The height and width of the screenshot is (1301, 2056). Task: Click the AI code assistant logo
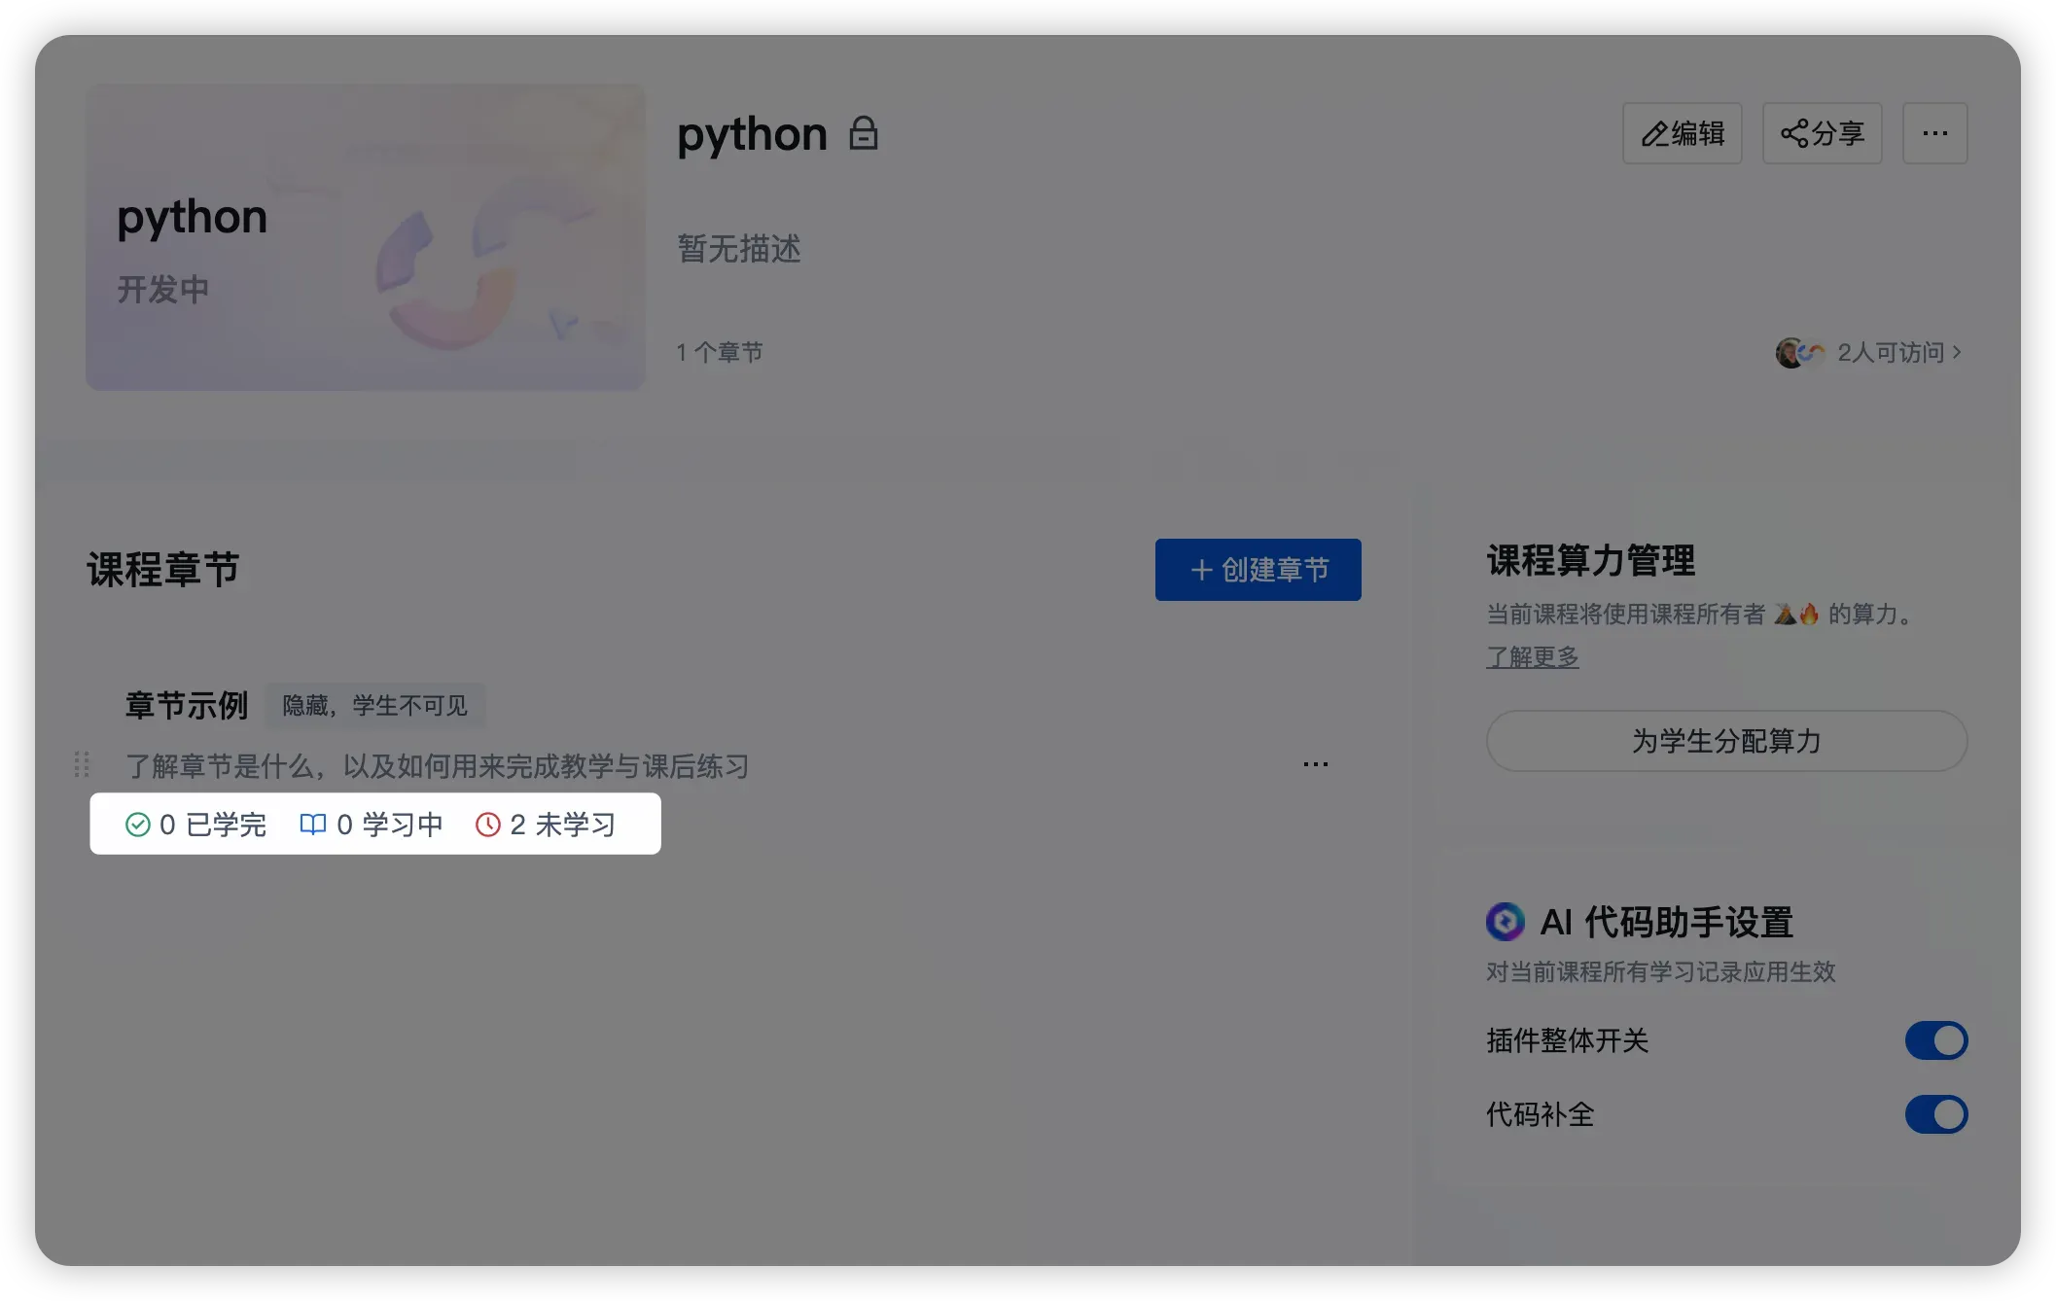[1505, 922]
